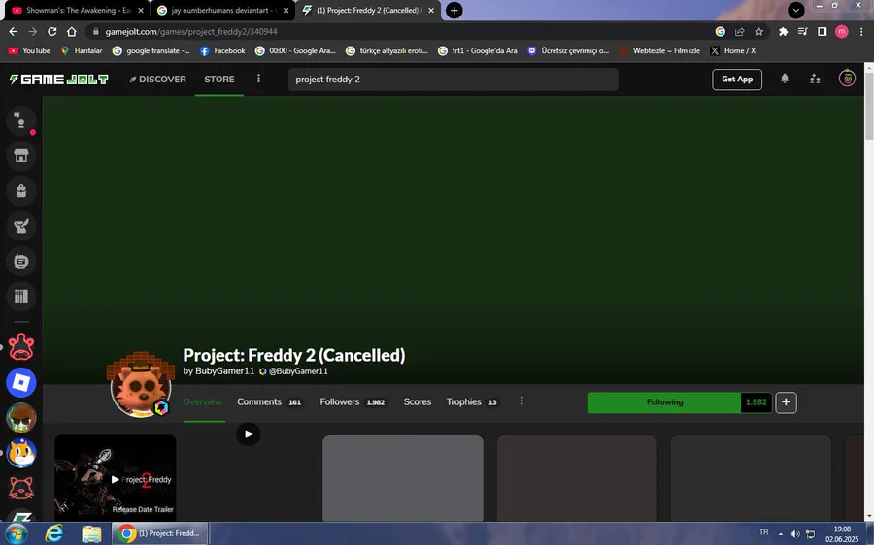Click the search field with project freddy 2
The height and width of the screenshot is (545, 874).
tap(454, 80)
